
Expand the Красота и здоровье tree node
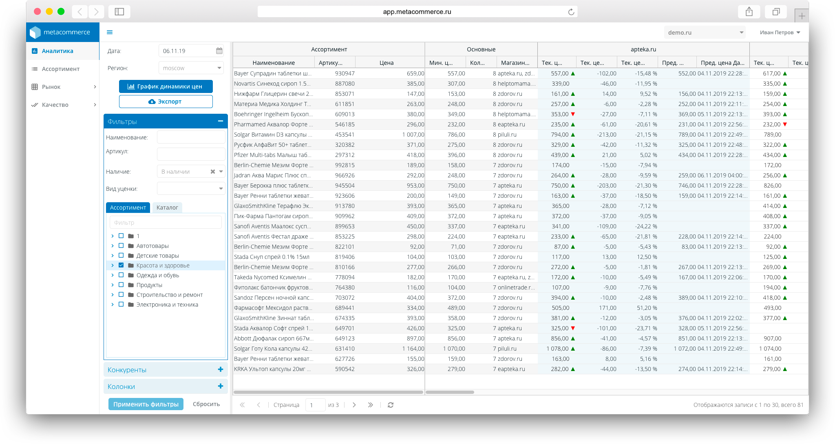[113, 265]
